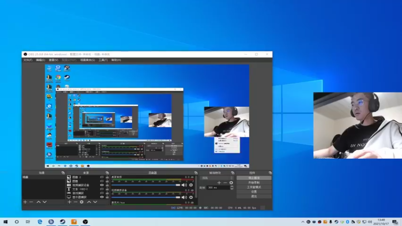Mute the desktop audio speaker icon
Screen dimensions: 402x226
184,185
